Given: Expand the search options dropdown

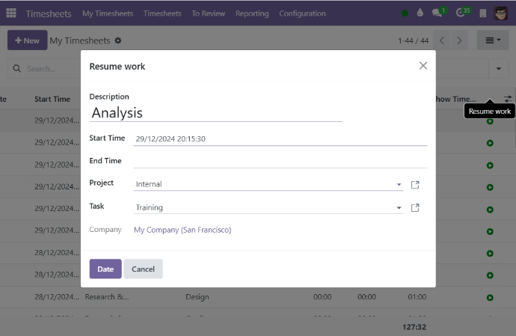Looking at the screenshot, I should coord(499,69).
